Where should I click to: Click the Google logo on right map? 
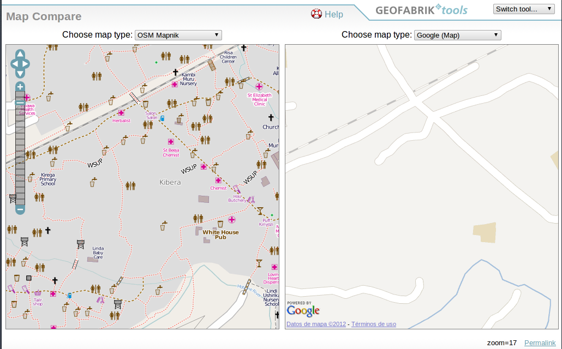click(303, 311)
